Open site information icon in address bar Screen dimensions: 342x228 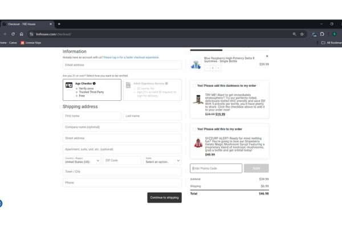coord(31,34)
